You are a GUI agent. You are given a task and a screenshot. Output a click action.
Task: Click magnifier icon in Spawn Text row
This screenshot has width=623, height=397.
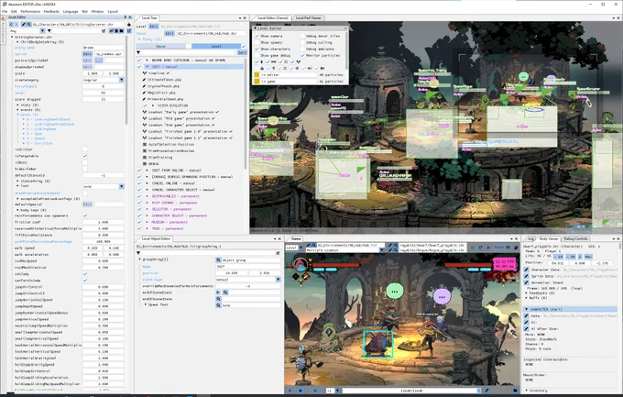(x=218, y=305)
